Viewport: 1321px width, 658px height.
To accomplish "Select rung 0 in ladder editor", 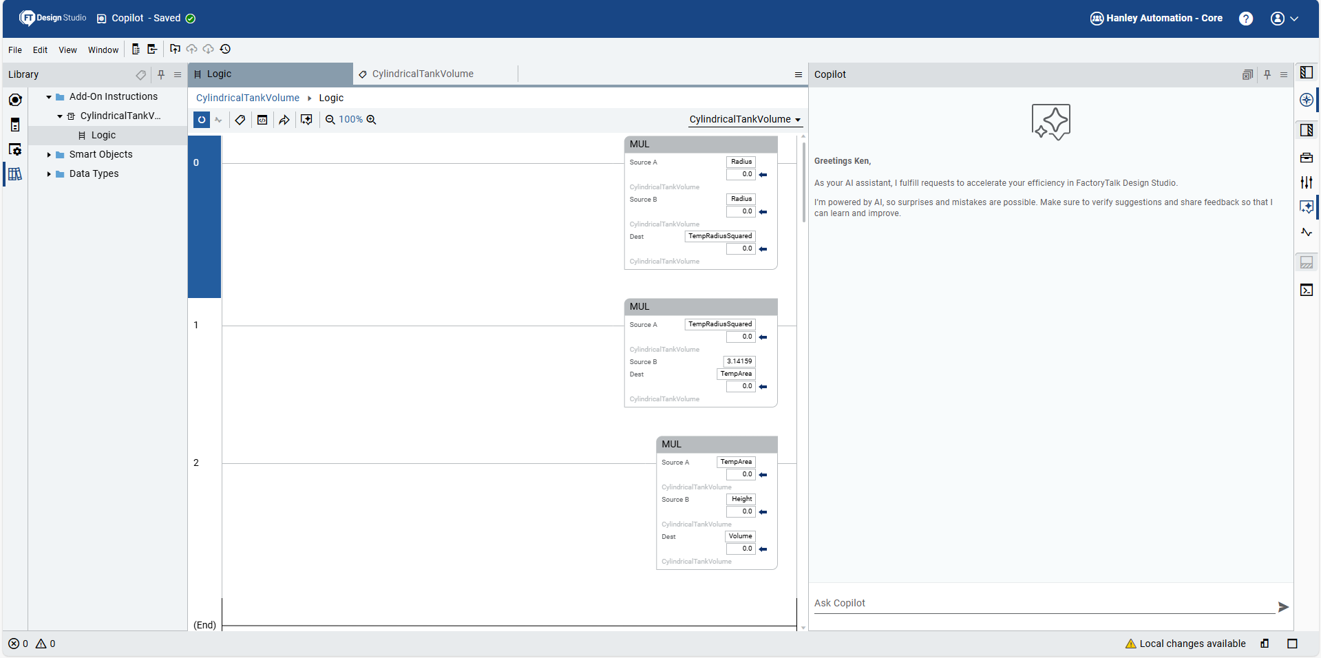I will click(x=204, y=217).
